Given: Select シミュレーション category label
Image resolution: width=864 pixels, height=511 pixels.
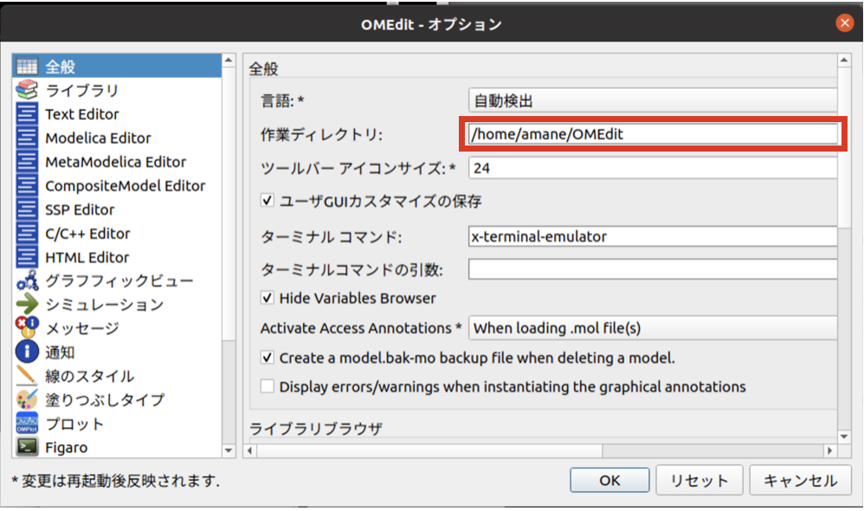Looking at the screenshot, I should click(x=105, y=305).
